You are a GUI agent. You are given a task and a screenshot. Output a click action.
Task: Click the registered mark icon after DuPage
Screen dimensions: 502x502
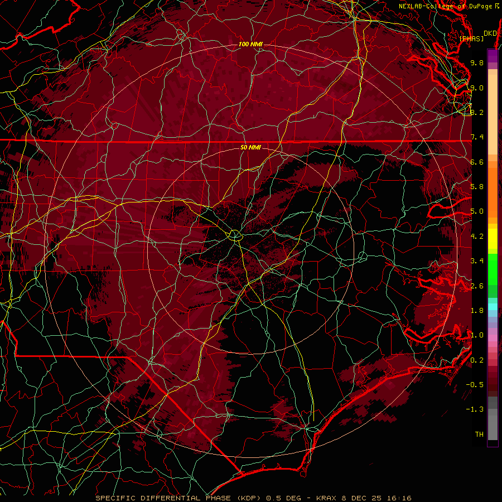tap(497, 6)
